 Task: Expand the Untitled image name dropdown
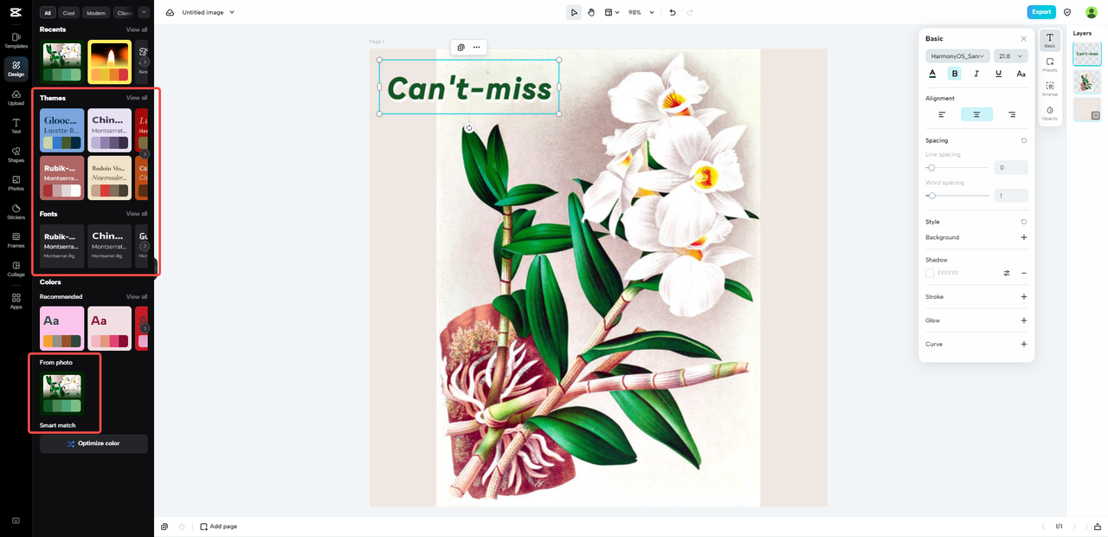tap(232, 12)
